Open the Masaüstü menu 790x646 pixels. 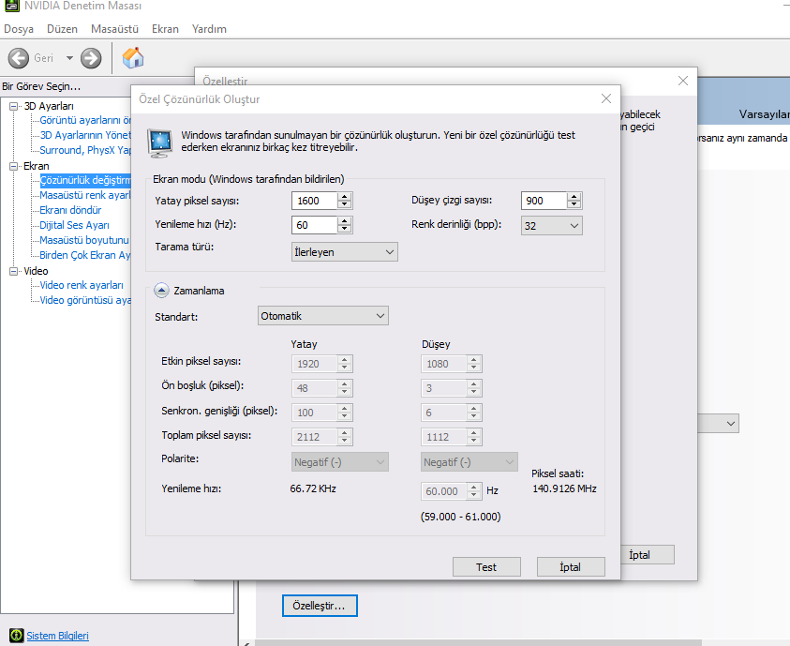[x=114, y=29]
